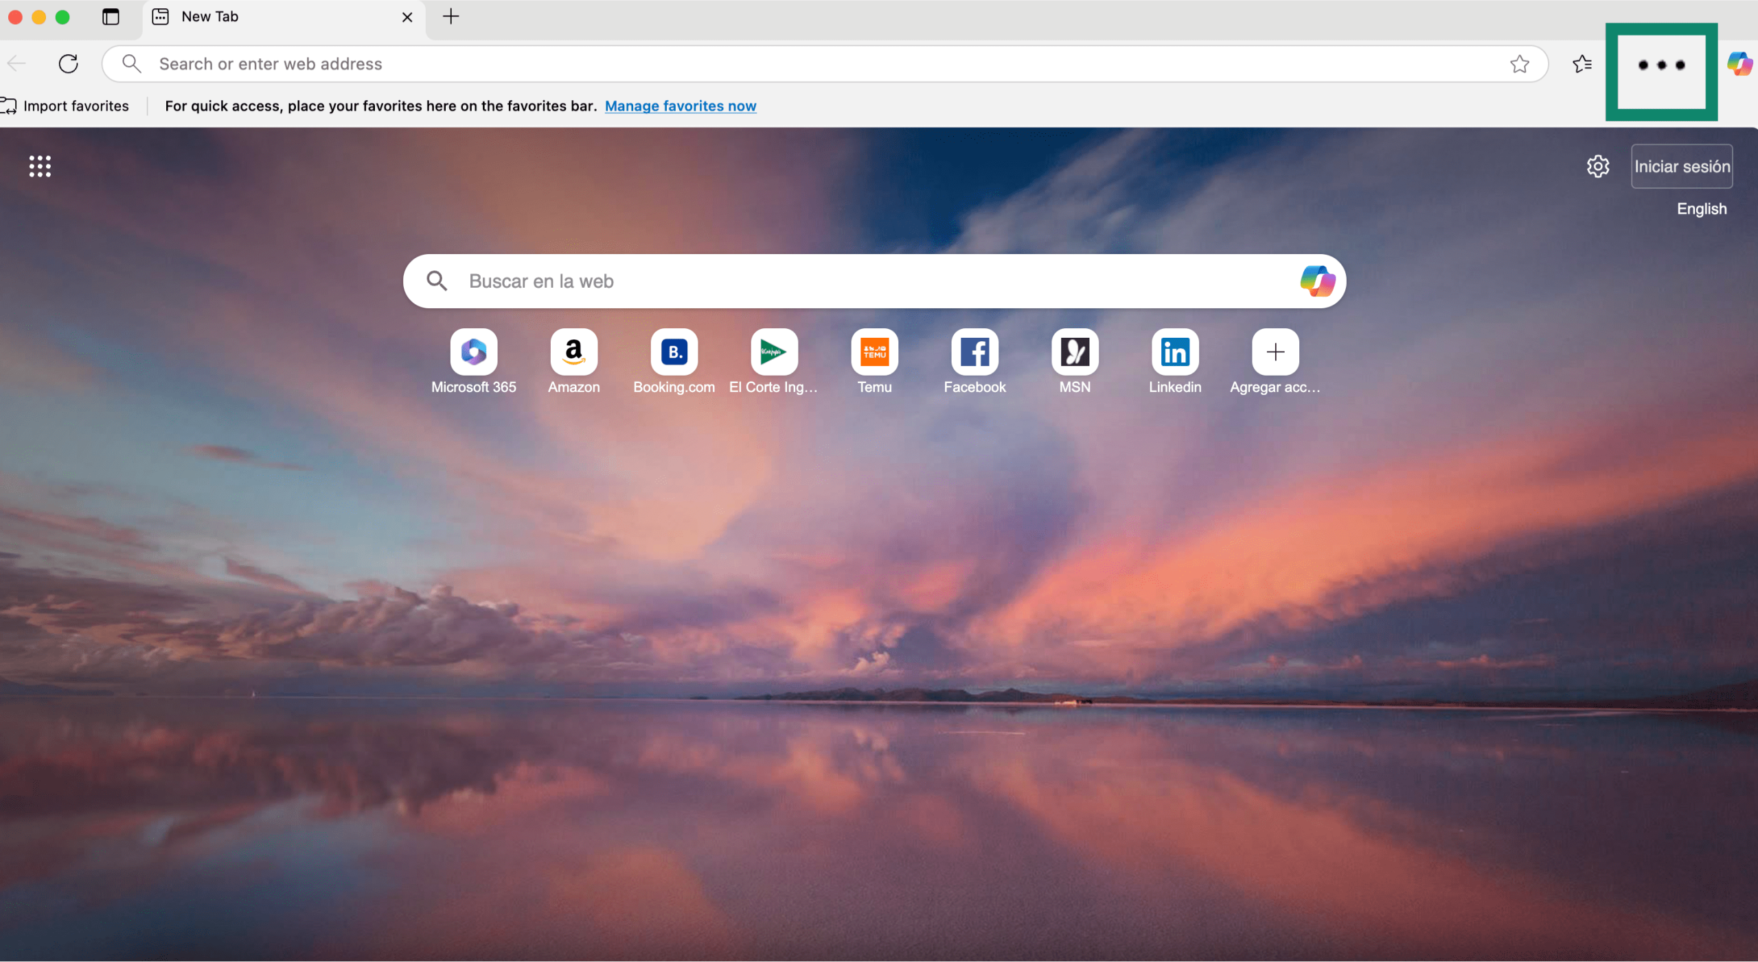Open the Microsoft 365 shortcut
The image size is (1758, 962).
473,360
